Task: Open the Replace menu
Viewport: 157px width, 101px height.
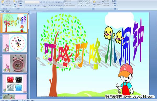Action: [115, 3]
